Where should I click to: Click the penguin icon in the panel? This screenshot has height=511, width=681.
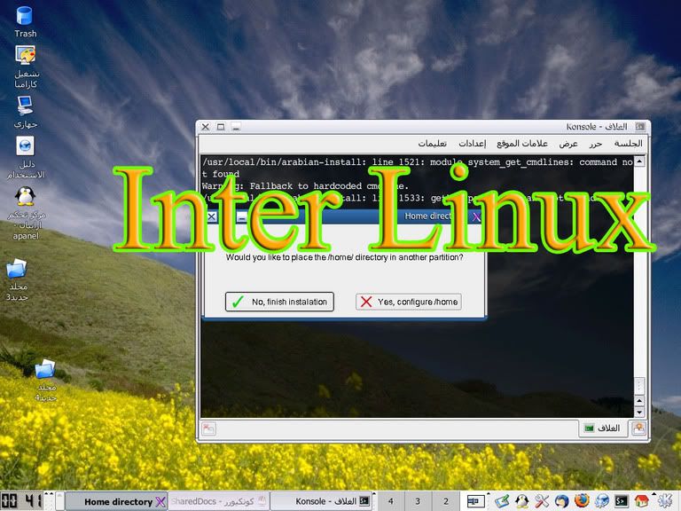click(521, 501)
